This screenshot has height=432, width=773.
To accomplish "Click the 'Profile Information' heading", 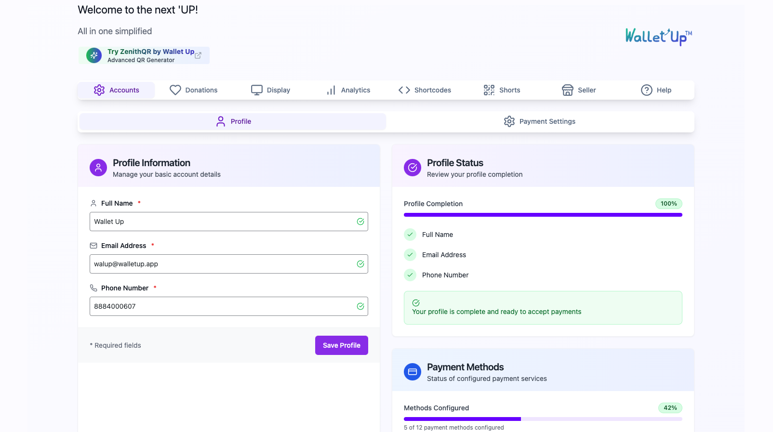I will 151,163.
